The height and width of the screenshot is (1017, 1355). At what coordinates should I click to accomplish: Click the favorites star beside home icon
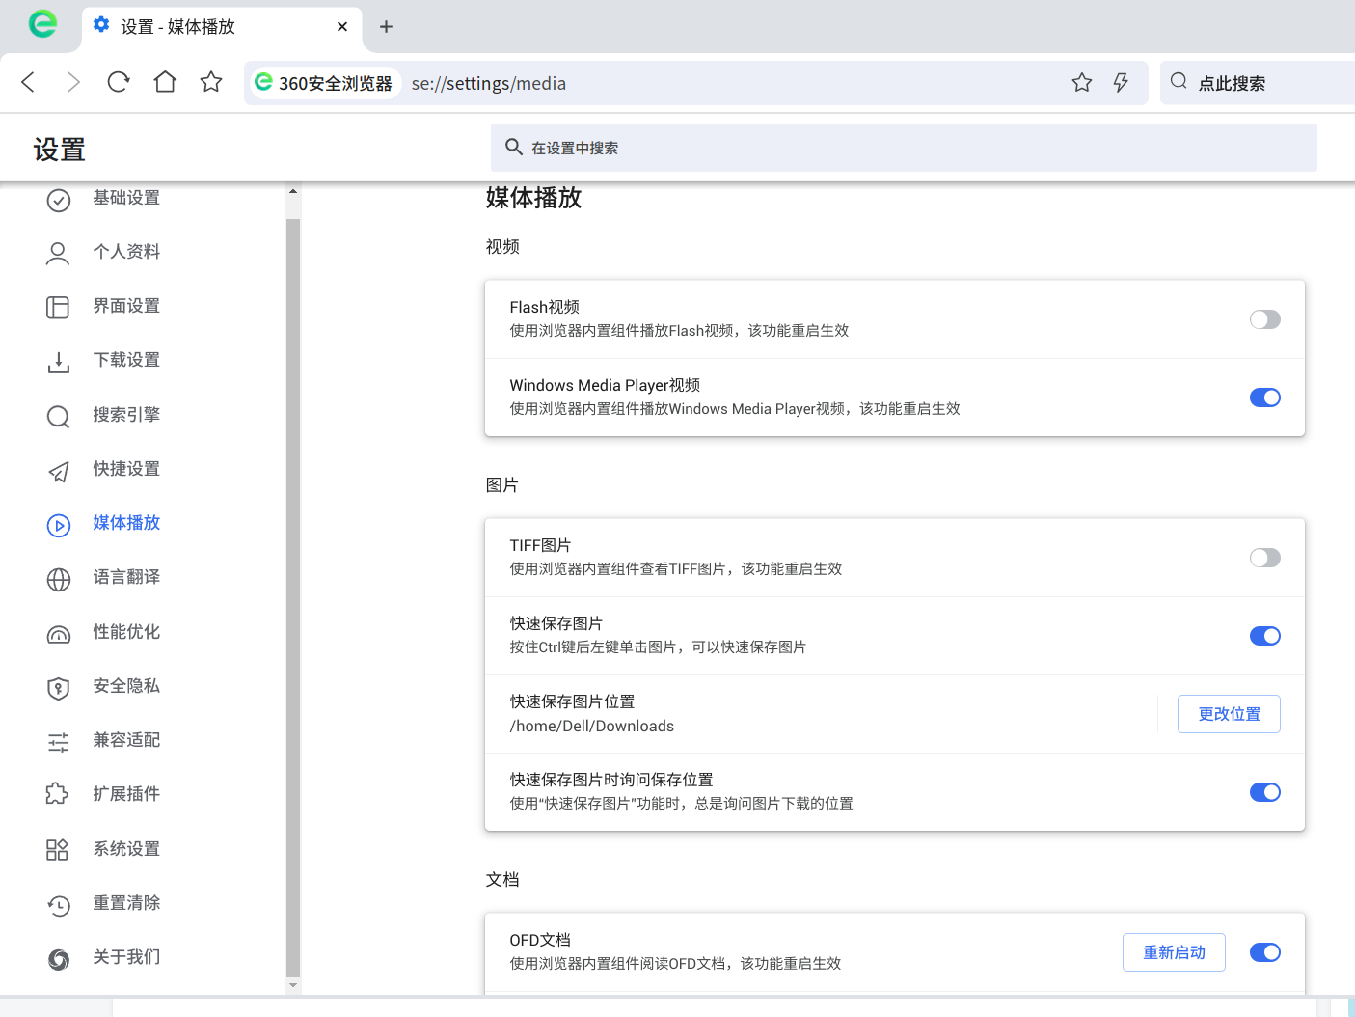tap(211, 82)
